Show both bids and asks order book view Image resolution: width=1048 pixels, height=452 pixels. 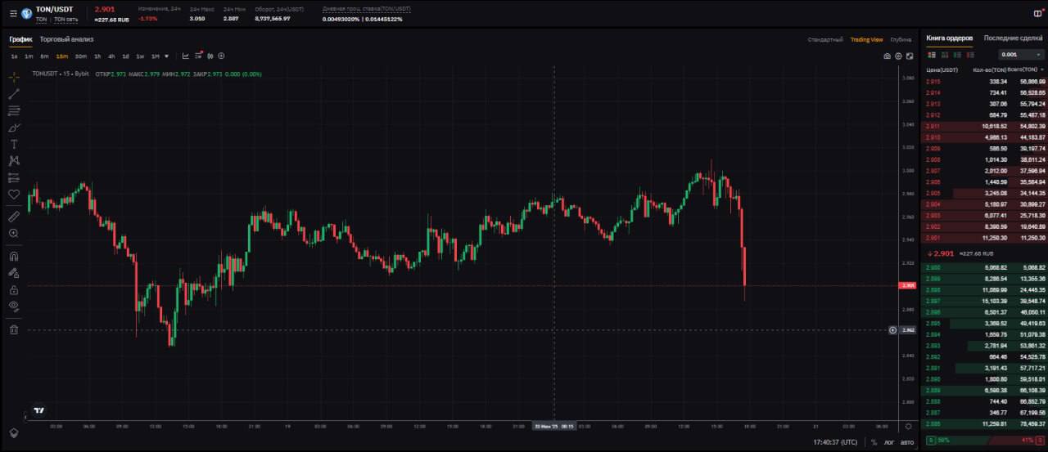pyautogui.click(x=930, y=55)
